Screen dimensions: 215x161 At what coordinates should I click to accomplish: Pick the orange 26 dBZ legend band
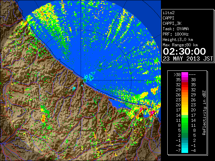point(185,95)
